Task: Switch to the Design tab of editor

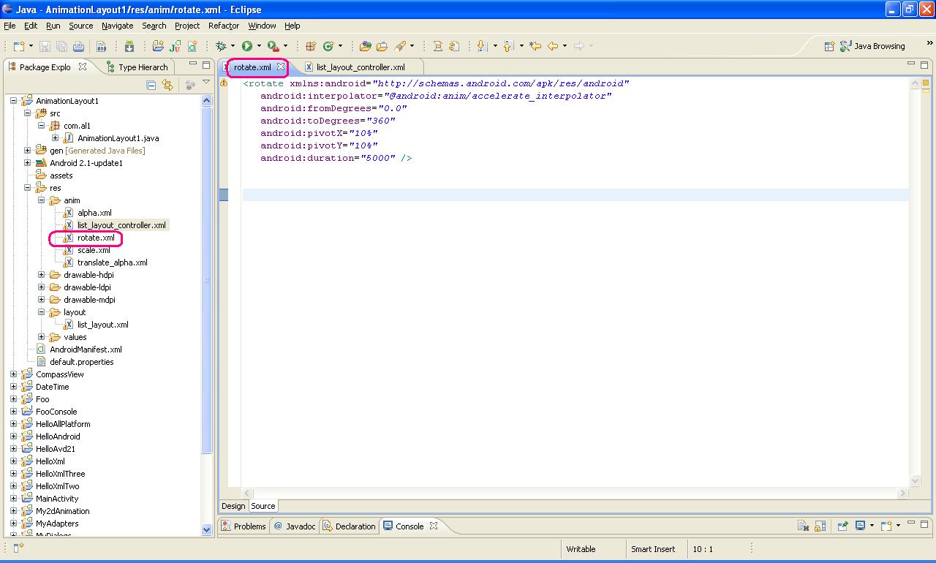Action: point(233,506)
